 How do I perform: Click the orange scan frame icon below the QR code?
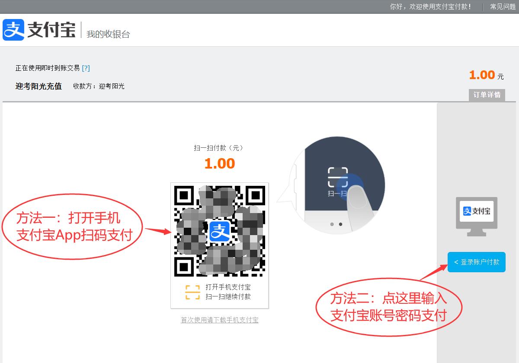click(192, 292)
